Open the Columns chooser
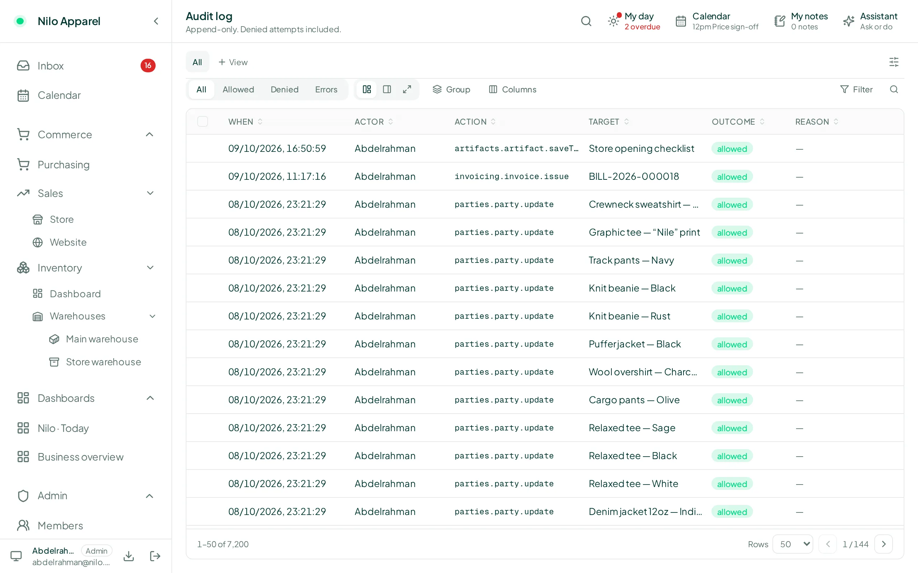Viewport: 918px width, 573px height. [x=512, y=90]
